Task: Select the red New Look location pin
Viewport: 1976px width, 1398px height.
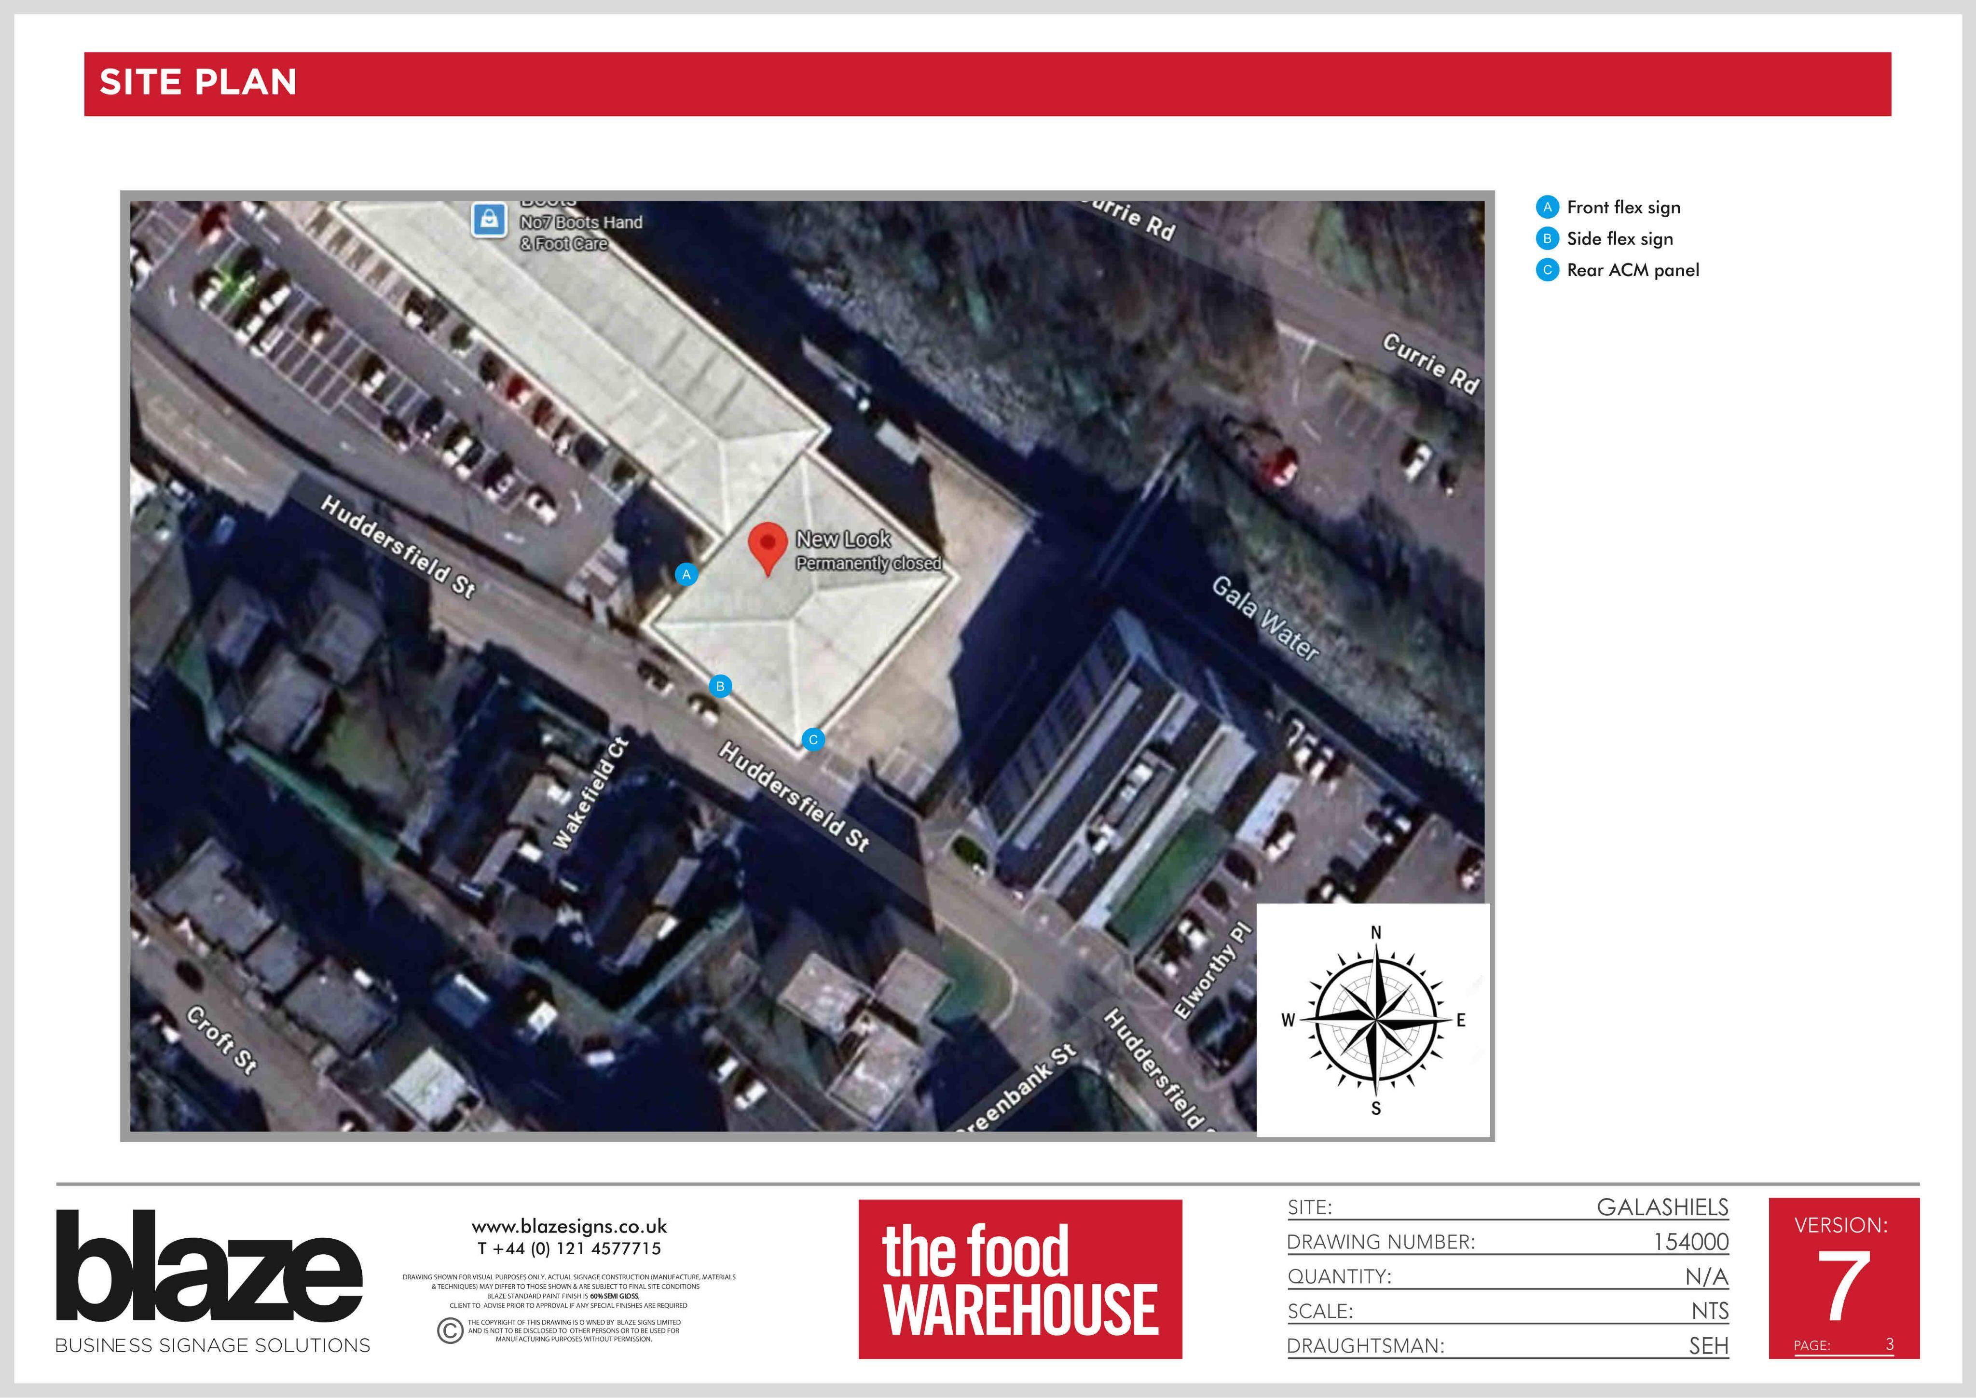Action: pos(768,549)
